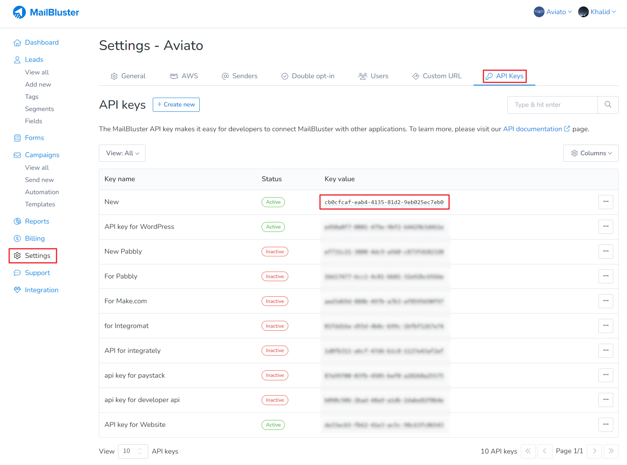Click the Type & hit enter search field
The width and height of the screenshot is (627, 465).
(552, 105)
